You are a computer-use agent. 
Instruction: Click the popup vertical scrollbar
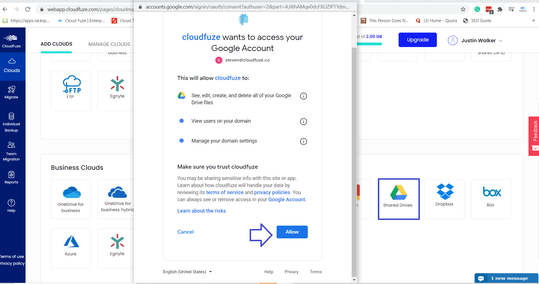(354, 162)
